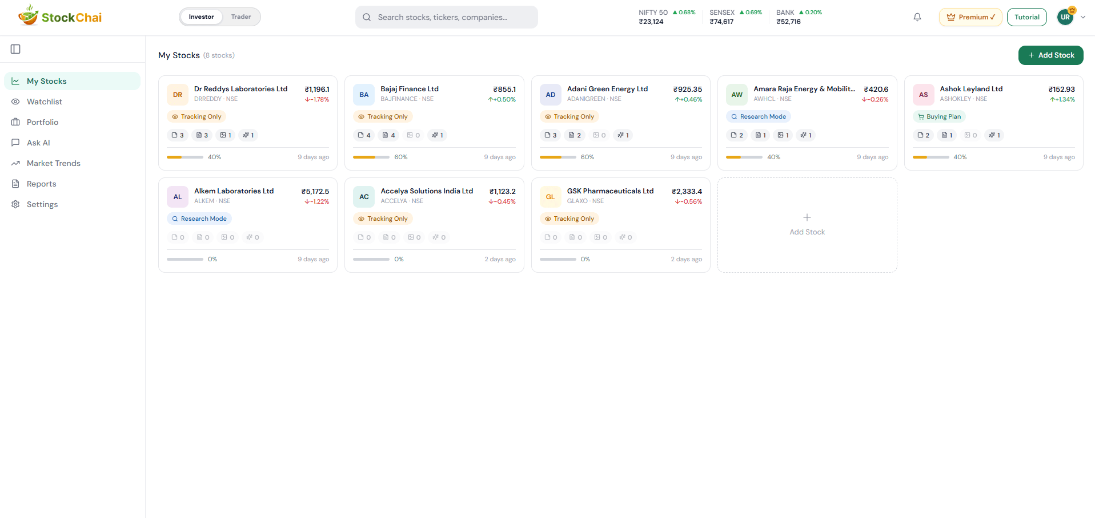Toggle Research Mode badge on Amara Raja
The width and height of the screenshot is (1095, 518).
[x=759, y=116]
